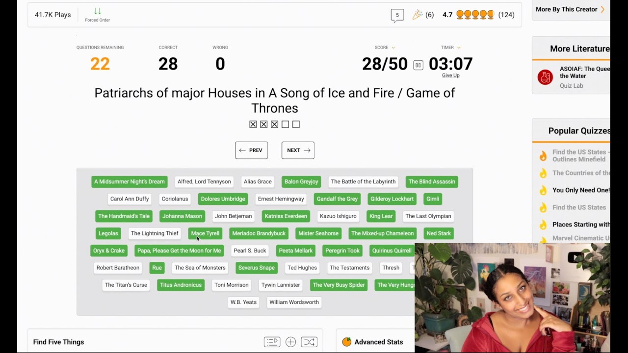Click the party popper icon
This screenshot has height=353, width=628.
tap(417, 15)
